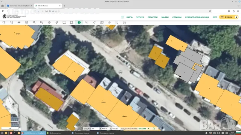Open system menu at taskbar left corner
This screenshot has width=241, height=135.
tap(2, 133)
